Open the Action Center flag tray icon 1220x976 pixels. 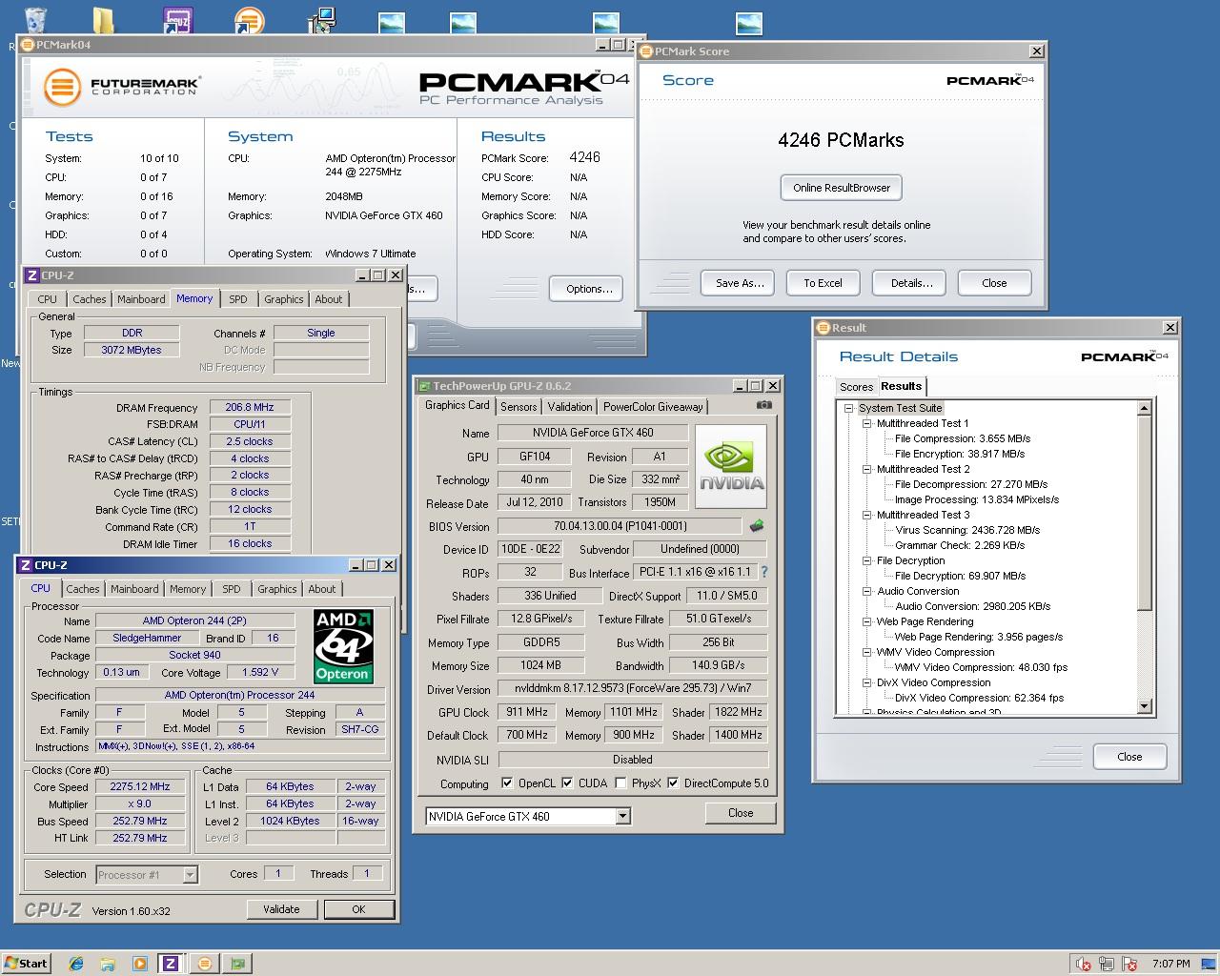pyautogui.click(x=1130, y=964)
